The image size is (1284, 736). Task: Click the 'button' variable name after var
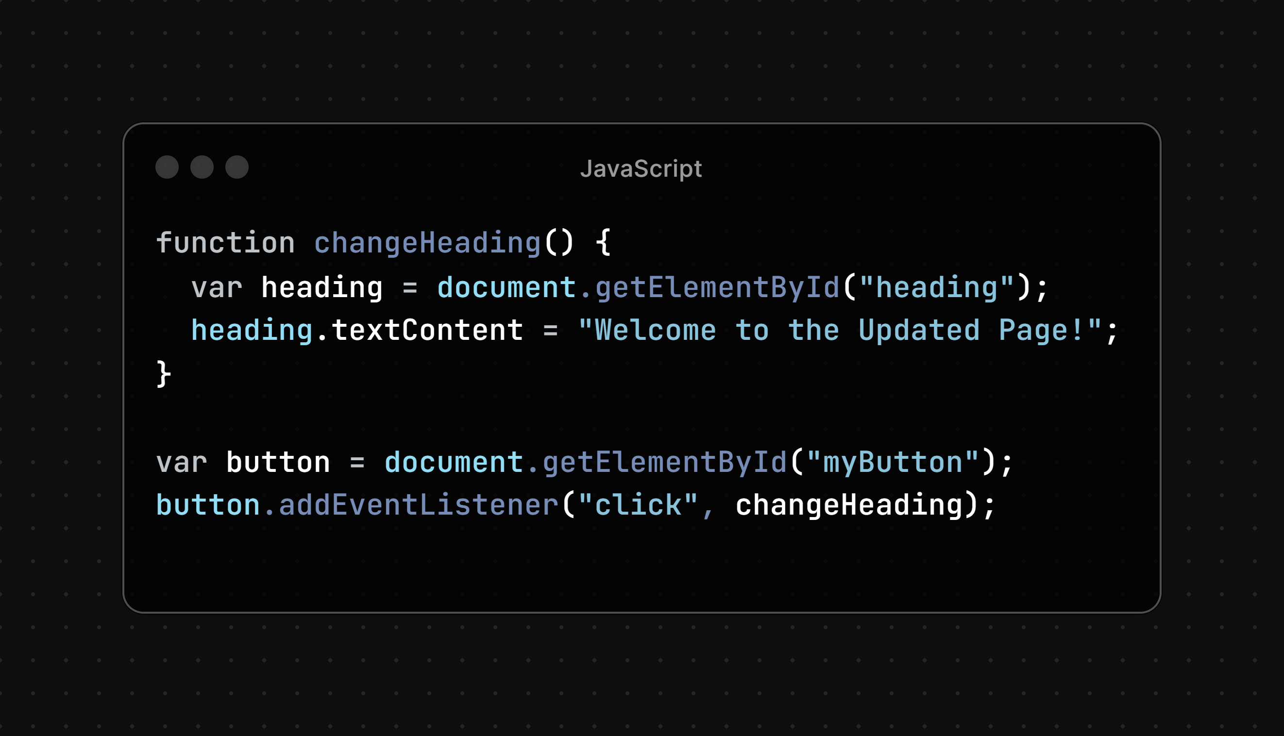point(278,463)
